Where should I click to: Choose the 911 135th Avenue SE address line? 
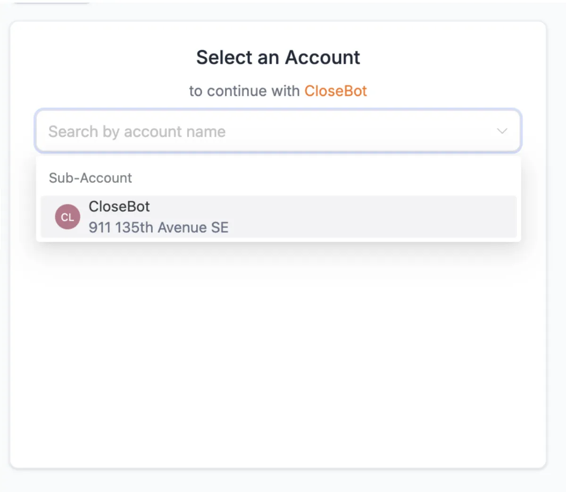(x=158, y=227)
